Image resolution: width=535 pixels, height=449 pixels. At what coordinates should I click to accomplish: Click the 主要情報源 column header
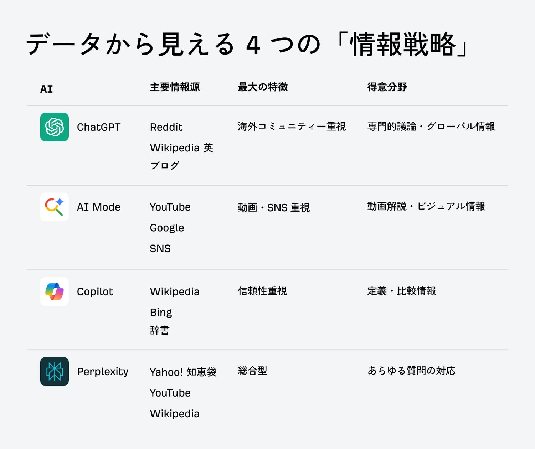pos(175,87)
